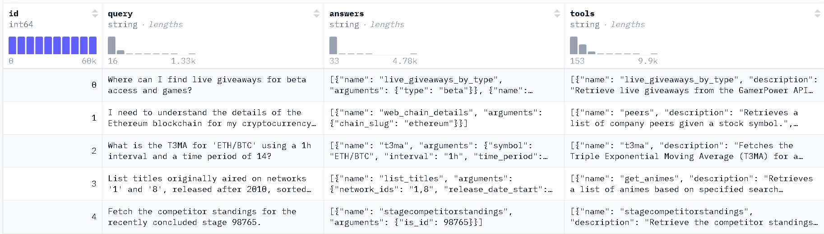Select the stagecompetitorstandings answers cell
This screenshot has width=824, height=234.
pos(444,217)
